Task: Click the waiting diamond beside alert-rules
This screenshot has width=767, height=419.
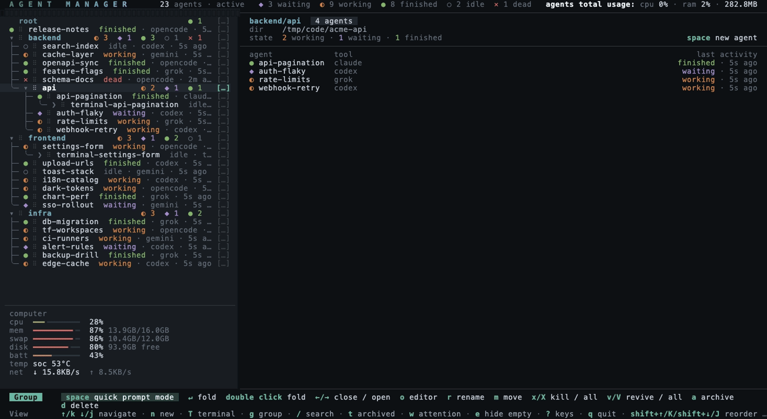Action: [x=26, y=247]
